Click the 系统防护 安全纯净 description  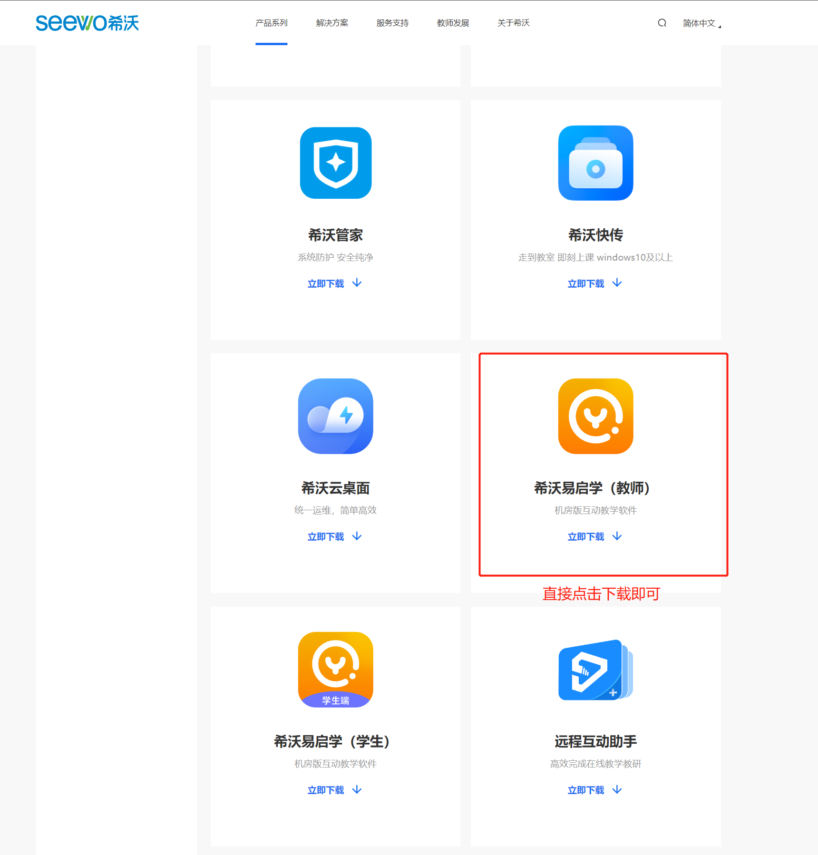(x=336, y=257)
